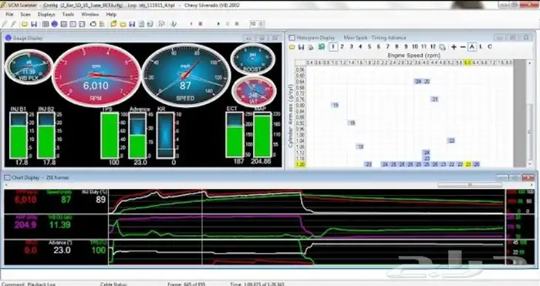
Task: Click the plus icon in histogram toolbar
Action: (454, 47)
